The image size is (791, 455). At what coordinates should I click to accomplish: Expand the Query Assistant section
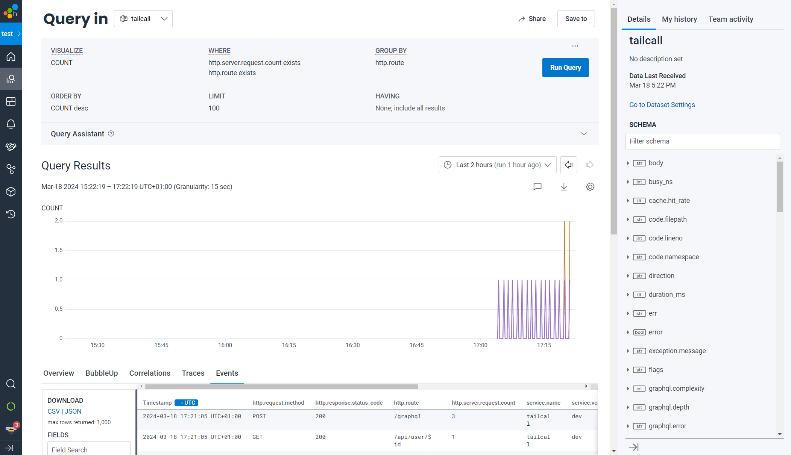pos(584,133)
